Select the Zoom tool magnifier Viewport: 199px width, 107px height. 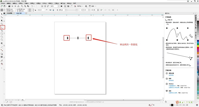(2, 23)
